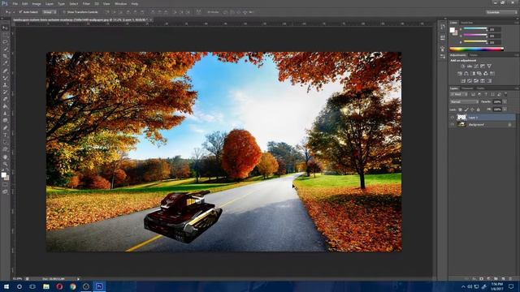This screenshot has height=292, width=520.
Task: Select the Path Selection tool
Action: coord(5,143)
